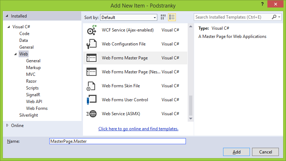Click the Add button

pyautogui.click(x=236, y=152)
